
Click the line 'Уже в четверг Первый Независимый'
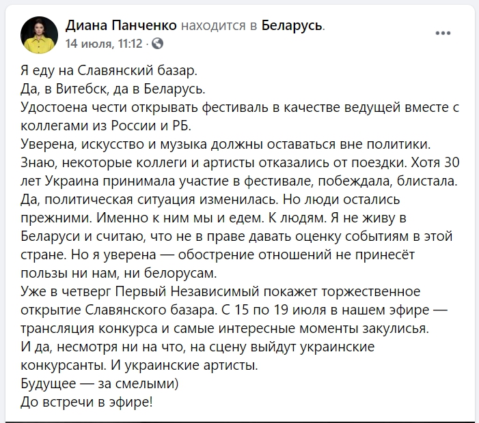221,291
